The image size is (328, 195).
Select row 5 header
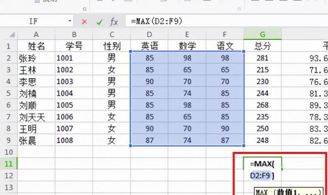(9, 93)
